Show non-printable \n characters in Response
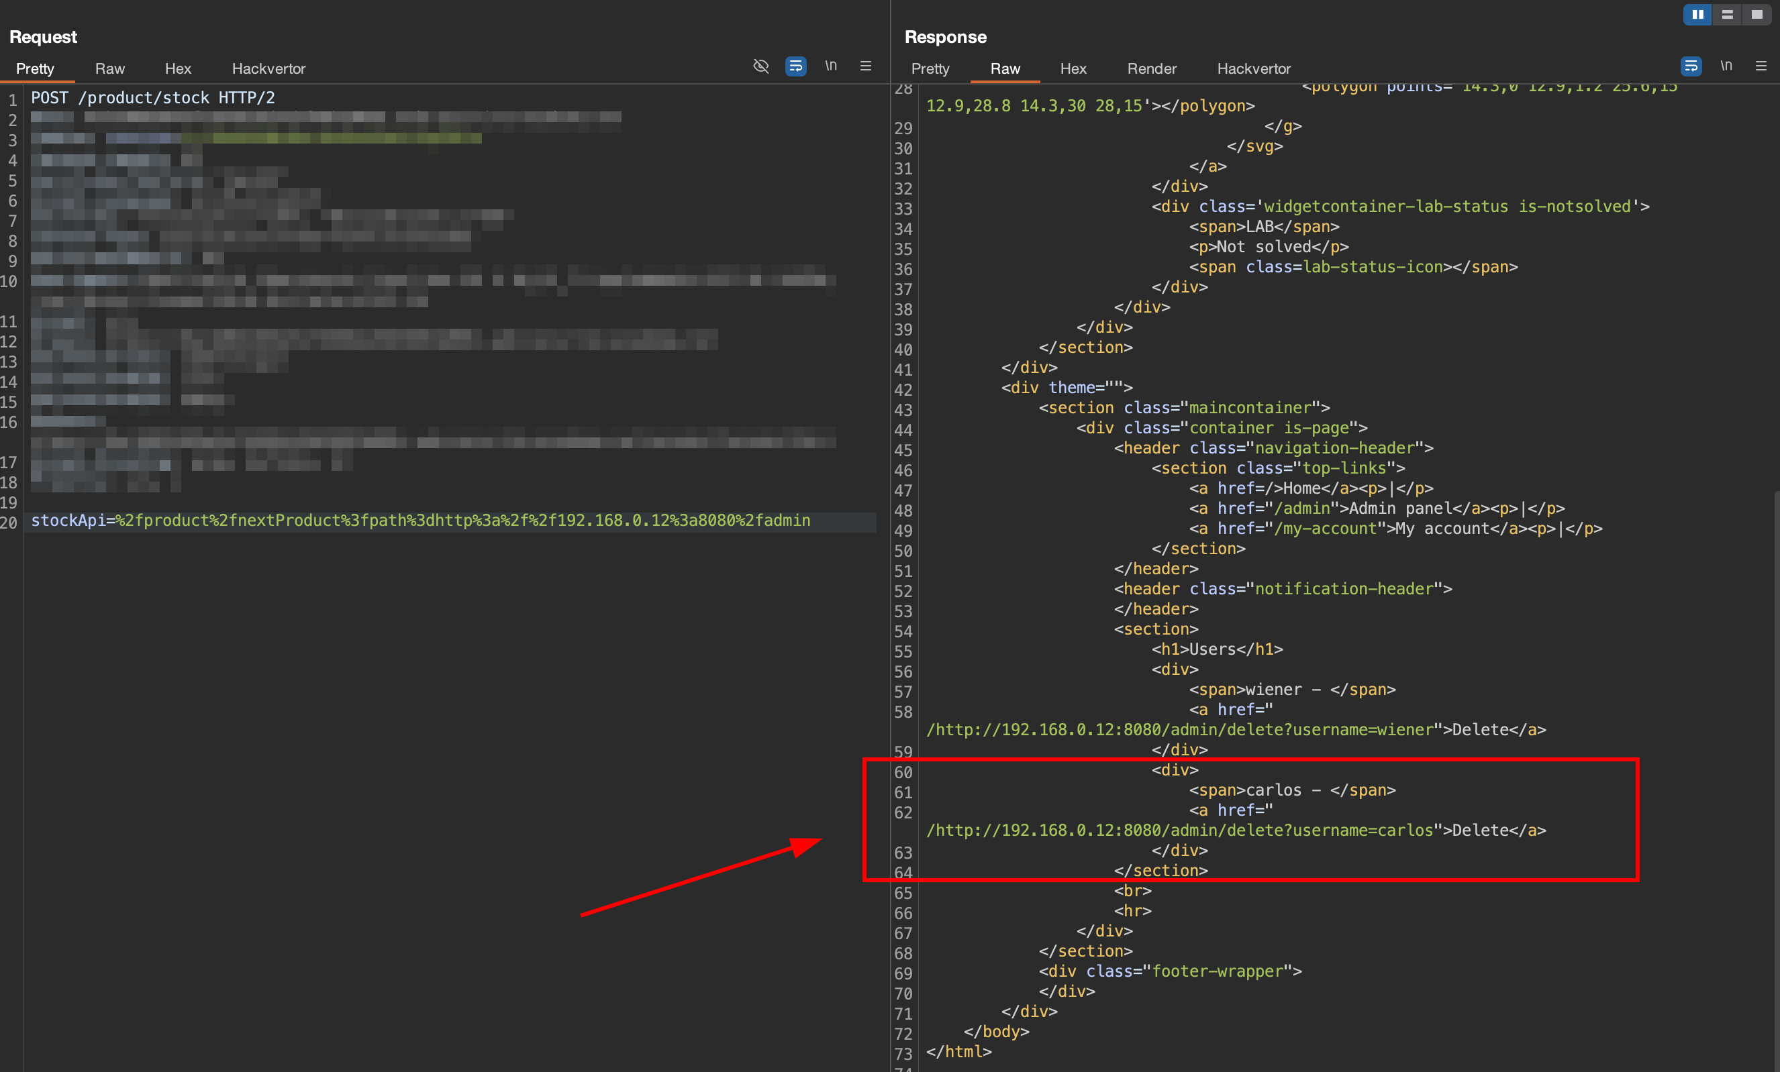 click(1726, 66)
